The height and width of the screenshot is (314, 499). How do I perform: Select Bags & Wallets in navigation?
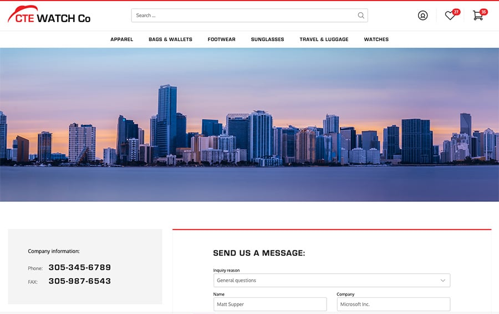coord(170,39)
